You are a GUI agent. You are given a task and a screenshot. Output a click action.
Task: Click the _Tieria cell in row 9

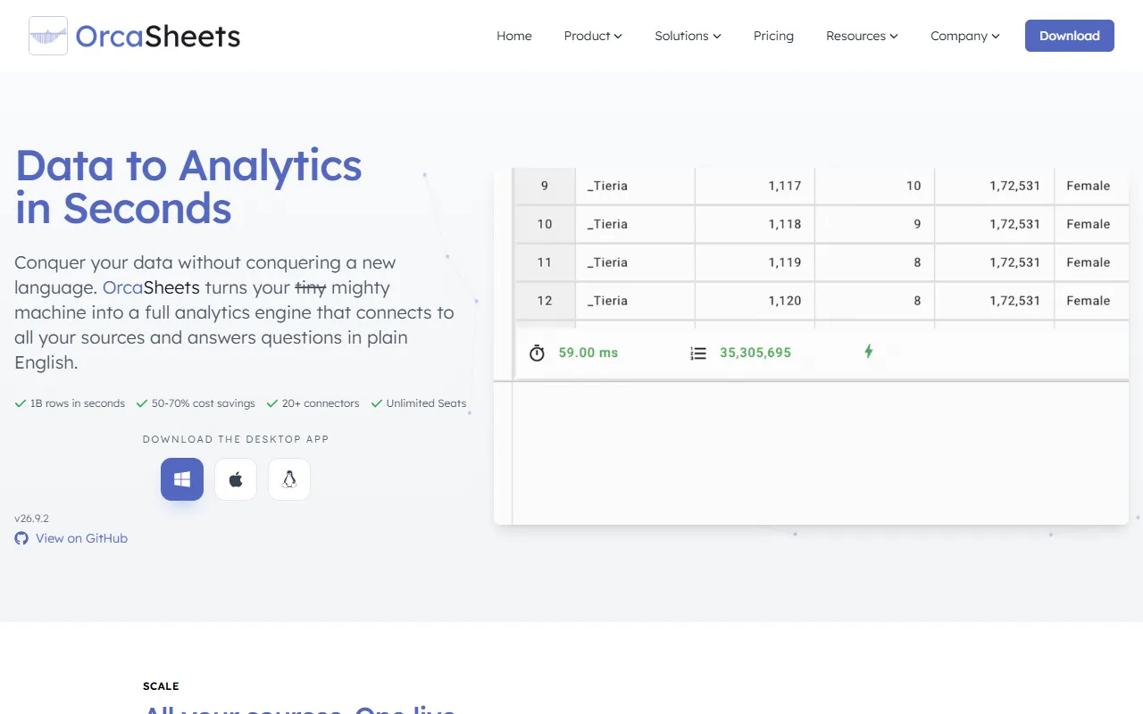pyautogui.click(x=635, y=186)
